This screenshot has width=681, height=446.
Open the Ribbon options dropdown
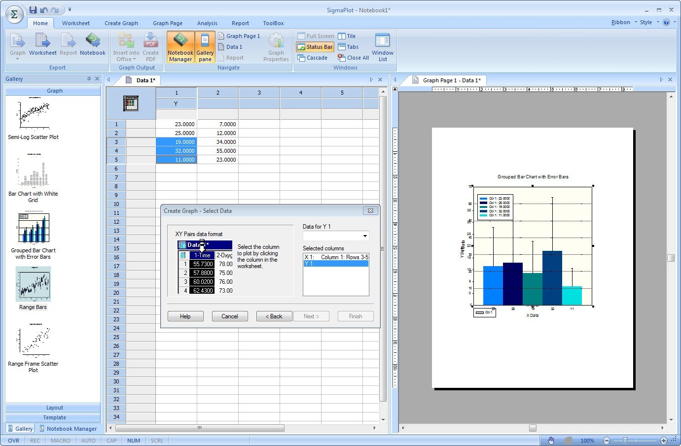(624, 22)
